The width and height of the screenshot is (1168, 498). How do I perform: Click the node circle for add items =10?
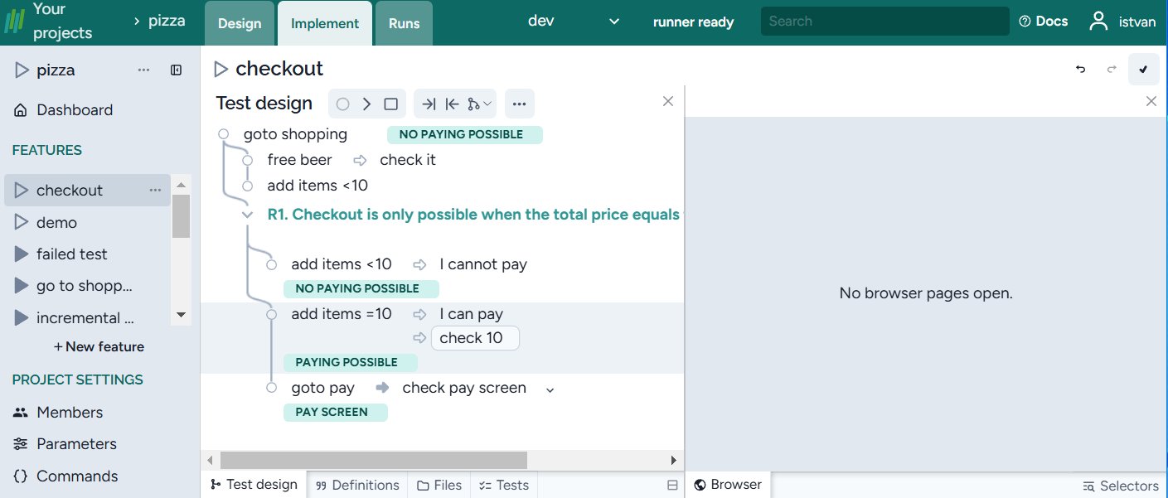pos(271,315)
